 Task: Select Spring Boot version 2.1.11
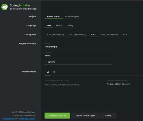125,35
